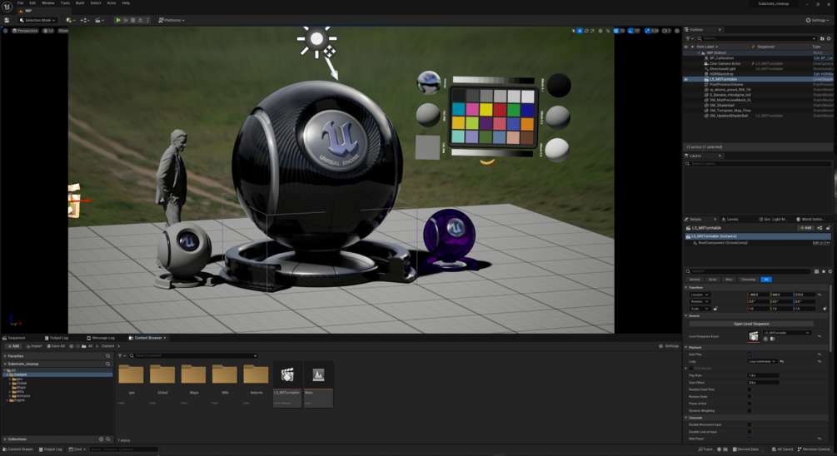Open the LS_MtlTurntable asset picker dropdown
The image size is (837, 456).
[787, 333]
